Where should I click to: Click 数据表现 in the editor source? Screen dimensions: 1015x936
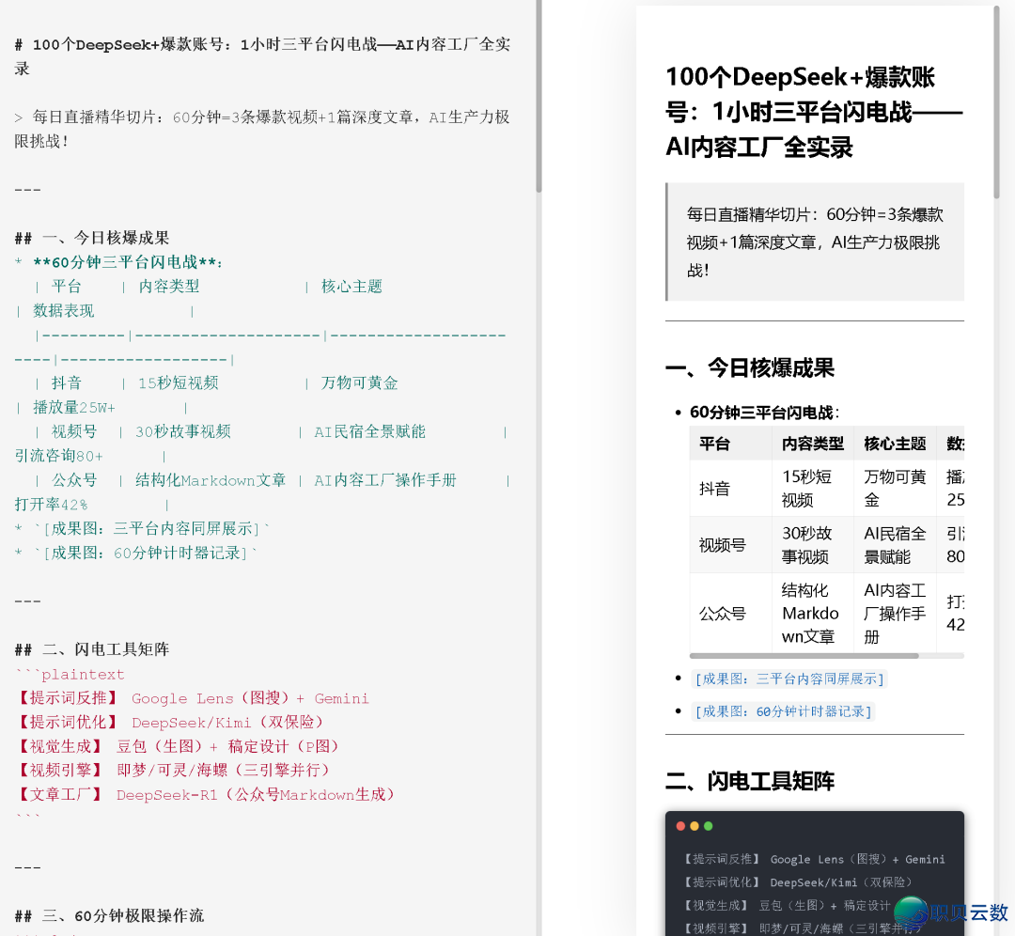tap(64, 311)
